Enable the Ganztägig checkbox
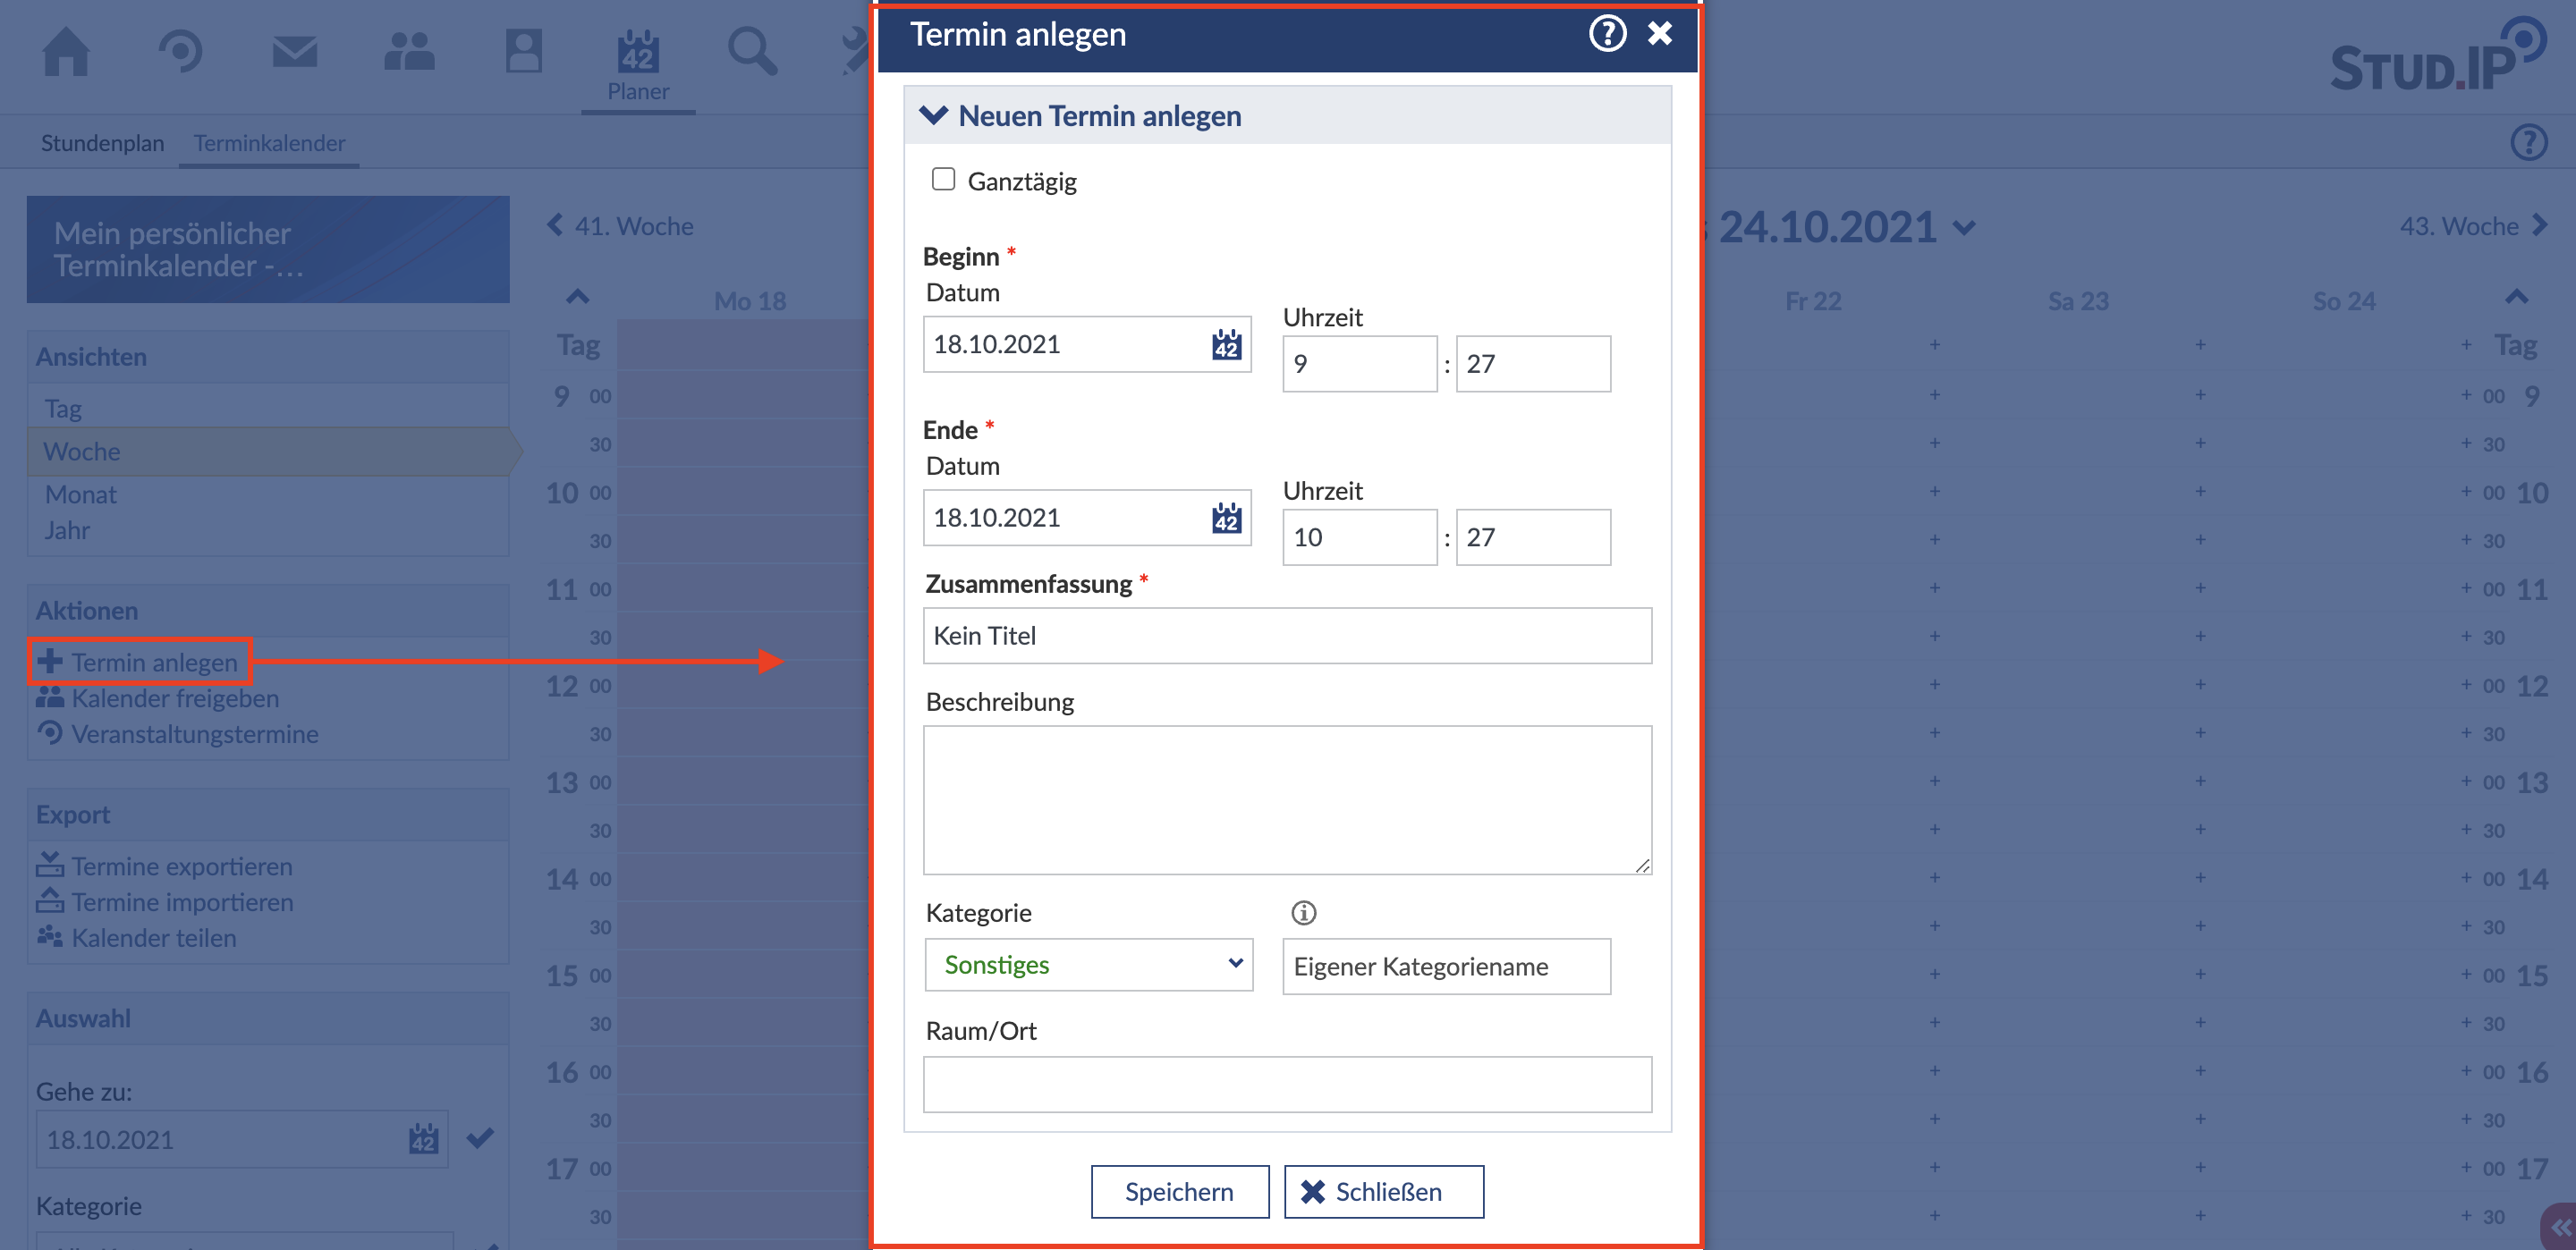This screenshot has height=1250, width=2576. 943,180
